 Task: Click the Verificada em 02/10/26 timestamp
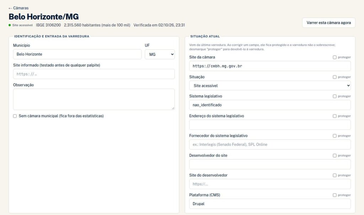[159, 25]
